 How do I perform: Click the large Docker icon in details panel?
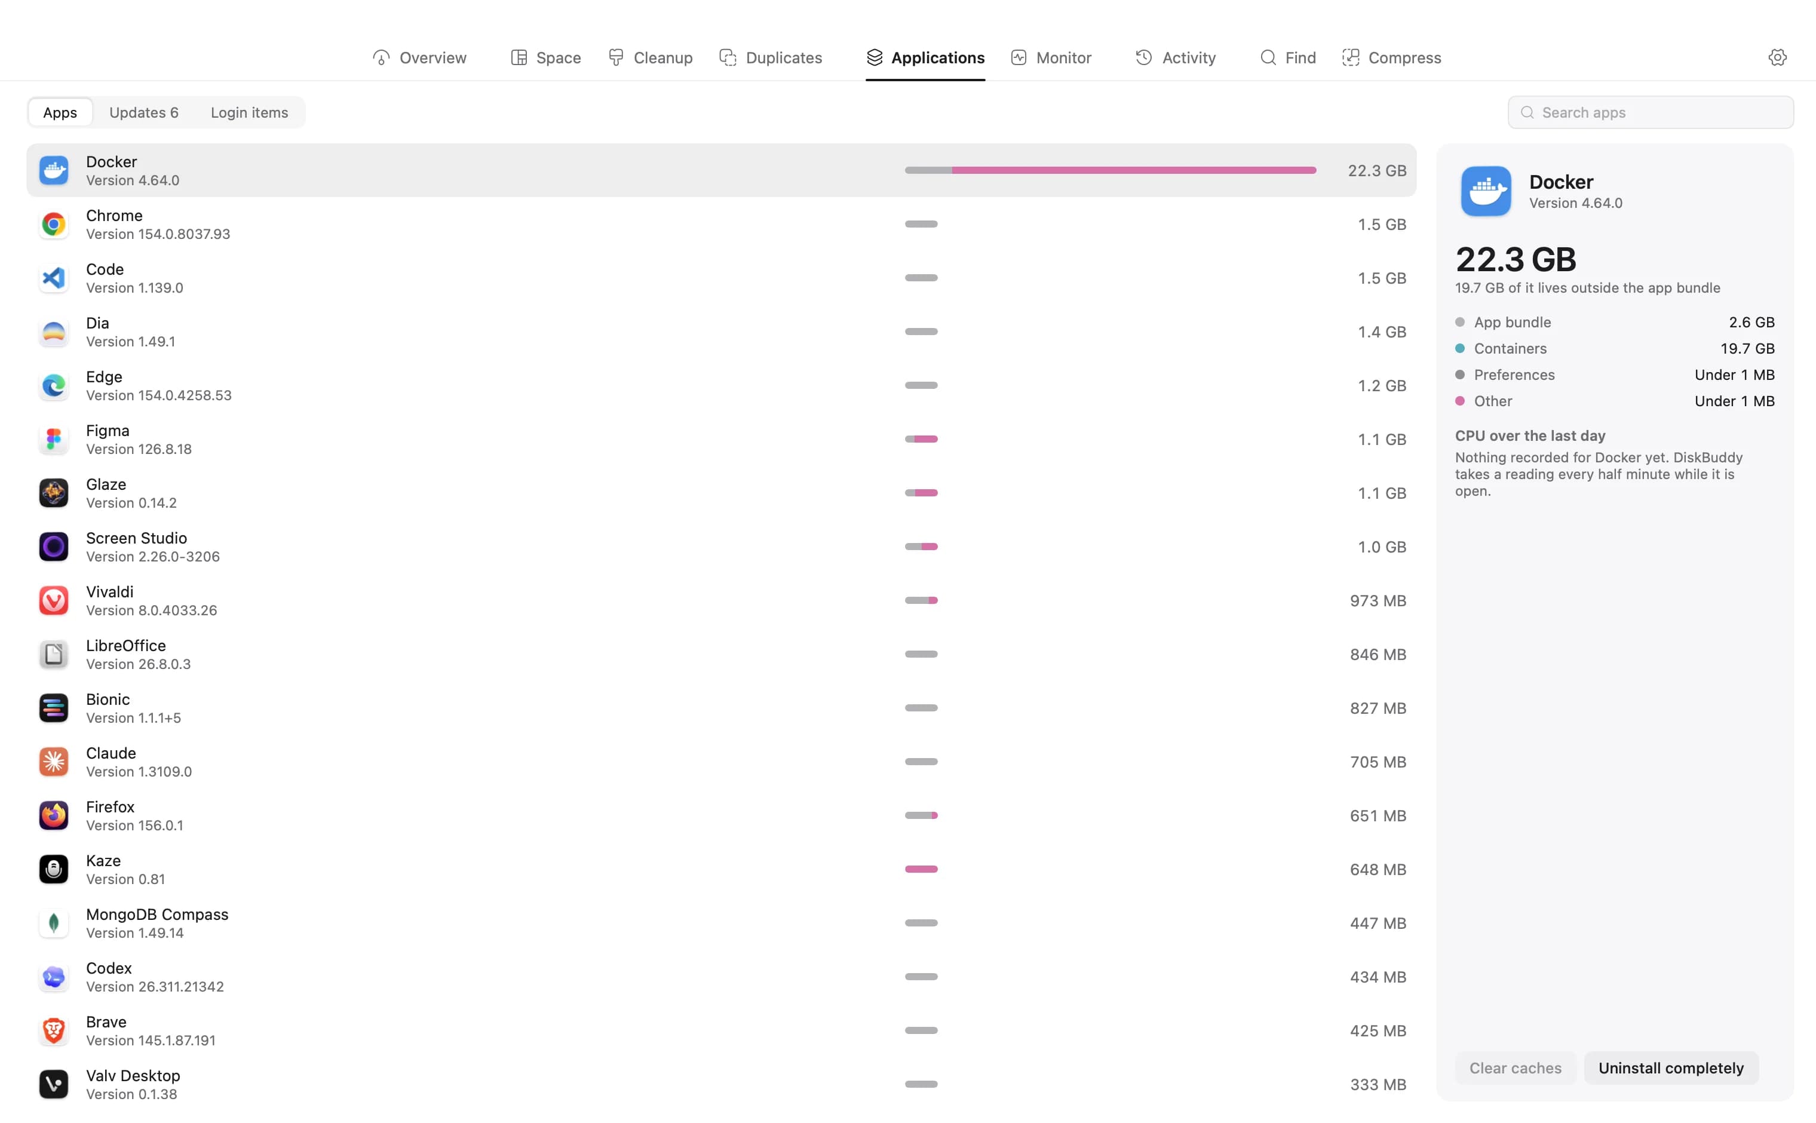(x=1486, y=191)
